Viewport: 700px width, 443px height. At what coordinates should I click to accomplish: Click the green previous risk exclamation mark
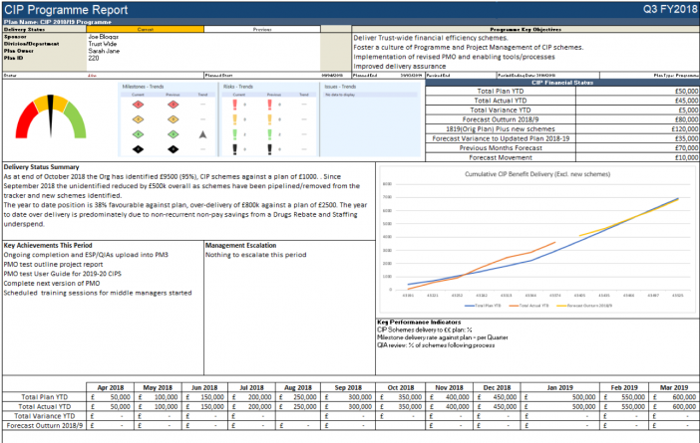pos(269,134)
